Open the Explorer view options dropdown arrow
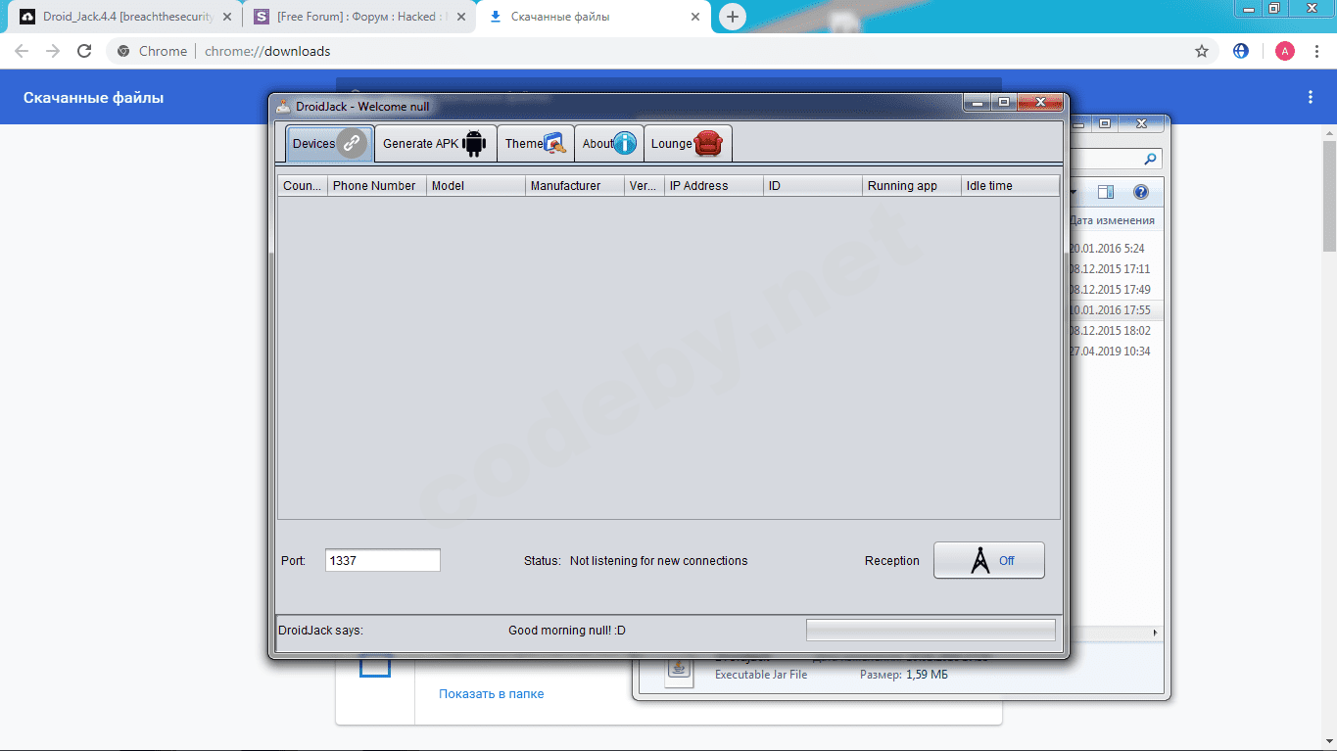Screen dimensions: 1337x751 tap(1074, 192)
